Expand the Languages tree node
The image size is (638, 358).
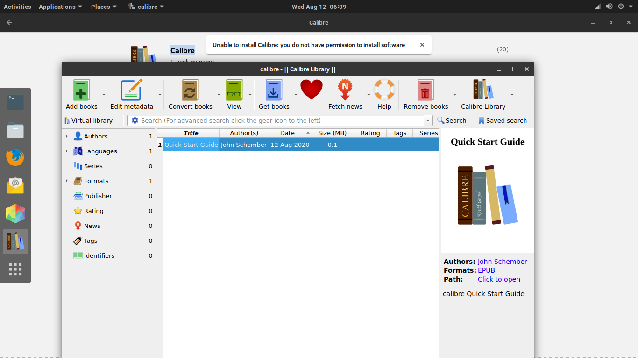coord(67,151)
